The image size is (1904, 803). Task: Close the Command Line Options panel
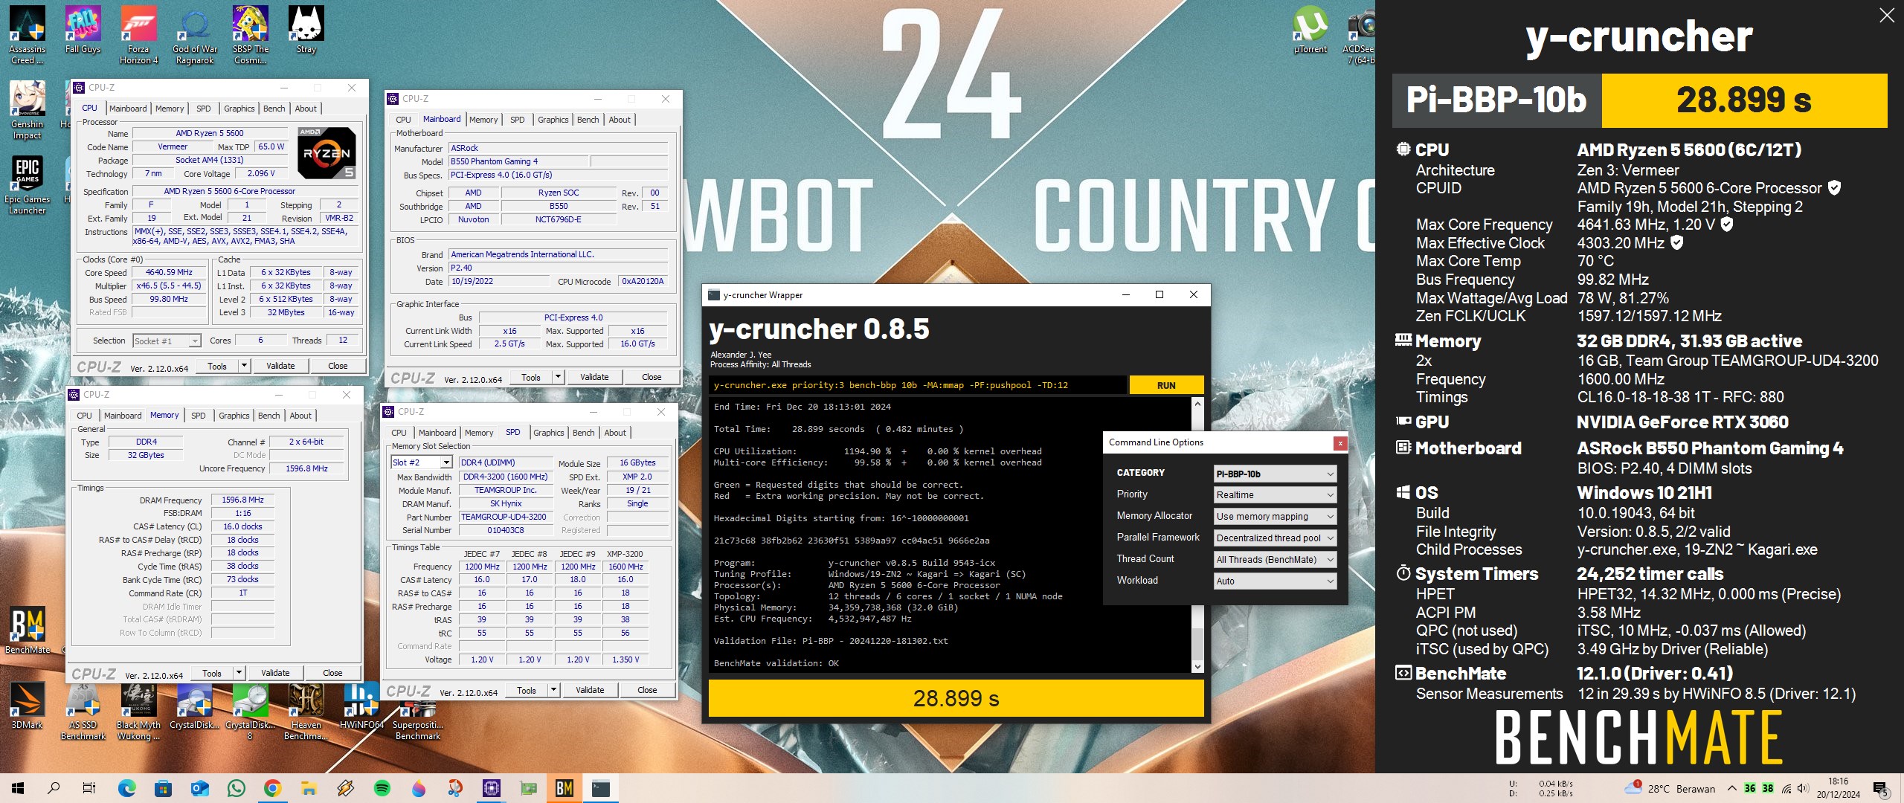(x=1340, y=443)
